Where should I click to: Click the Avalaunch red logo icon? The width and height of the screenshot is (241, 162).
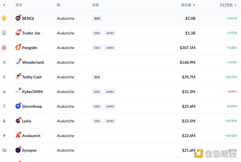pos(18,135)
